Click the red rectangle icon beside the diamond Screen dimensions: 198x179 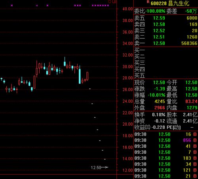[x=114, y=2]
